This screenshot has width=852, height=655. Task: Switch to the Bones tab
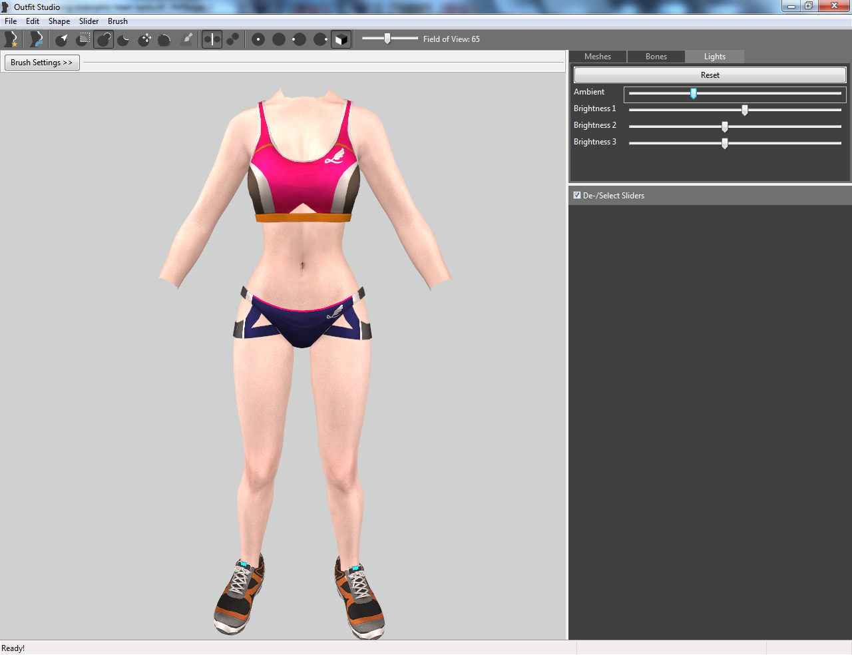coord(656,57)
